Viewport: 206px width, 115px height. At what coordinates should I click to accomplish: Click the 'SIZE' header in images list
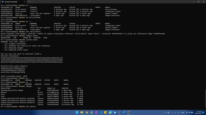(79, 88)
